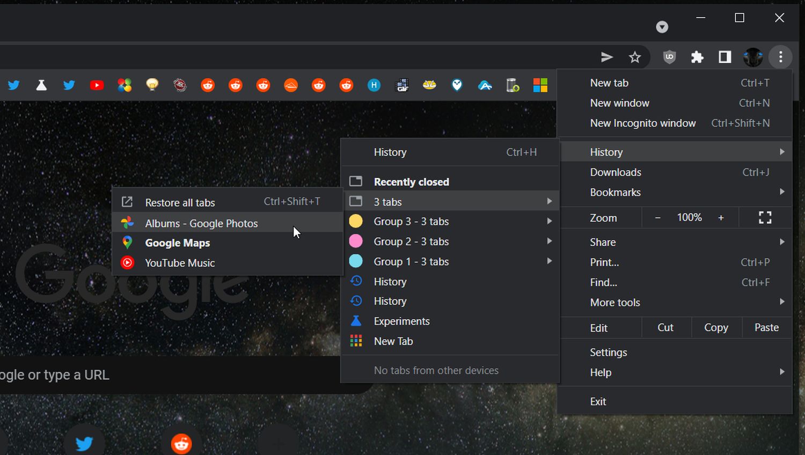This screenshot has height=455, width=805.
Task: Increase zoom with the plus button
Action: [721, 217]
